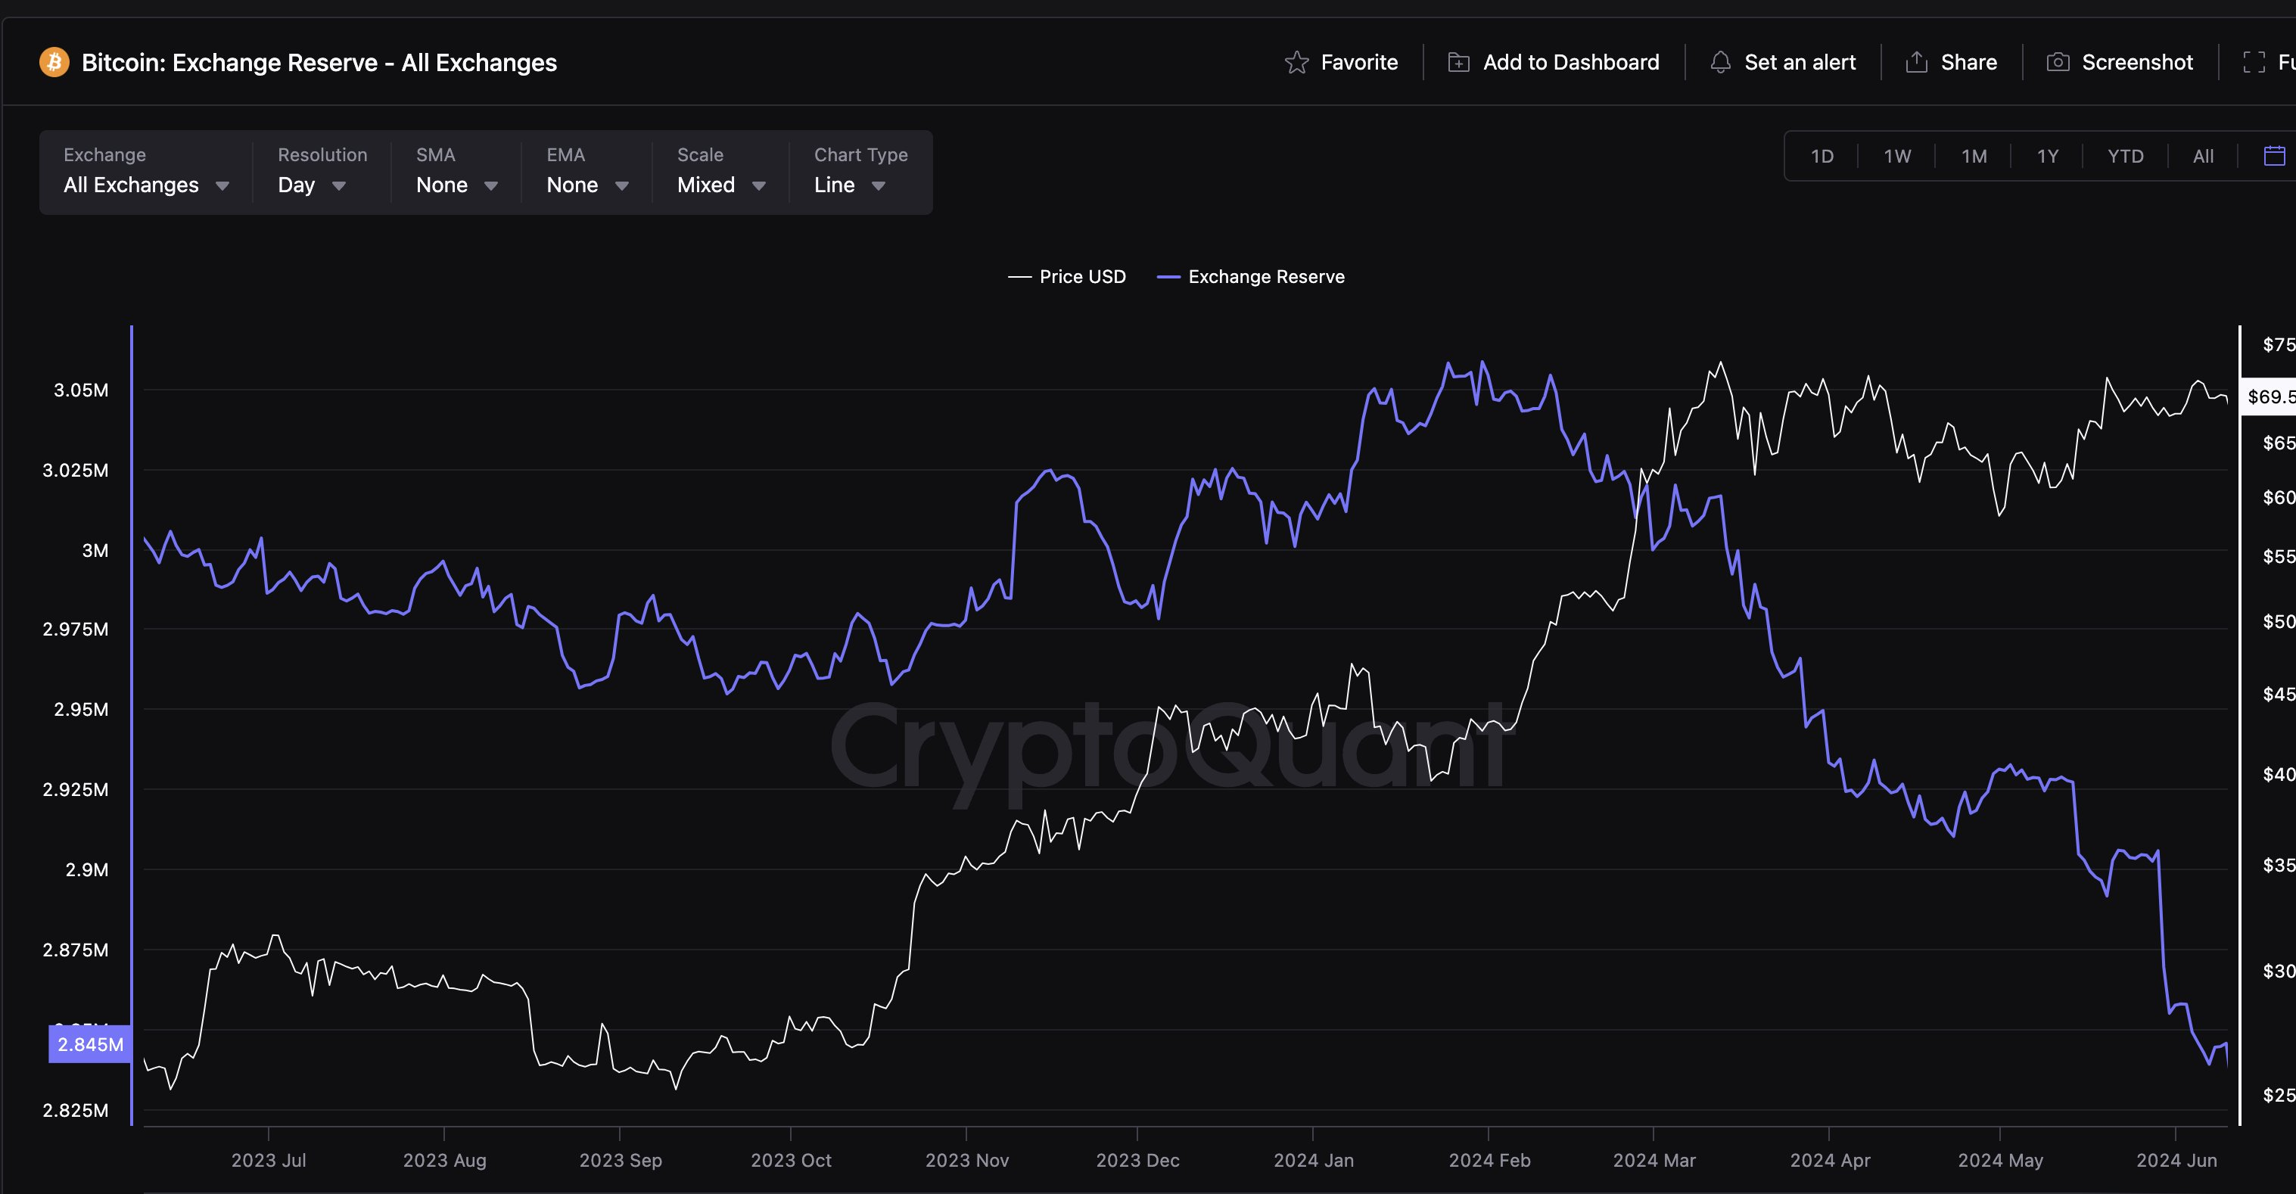This screenshot has width=2296, height=1194.
Task: Open the calendar date range picker
Action: coord(2274,156)
